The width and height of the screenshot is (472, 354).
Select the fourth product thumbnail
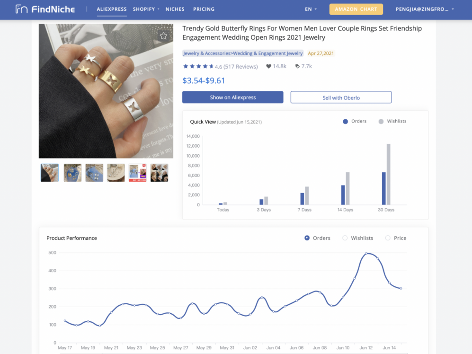coord(116,173)
